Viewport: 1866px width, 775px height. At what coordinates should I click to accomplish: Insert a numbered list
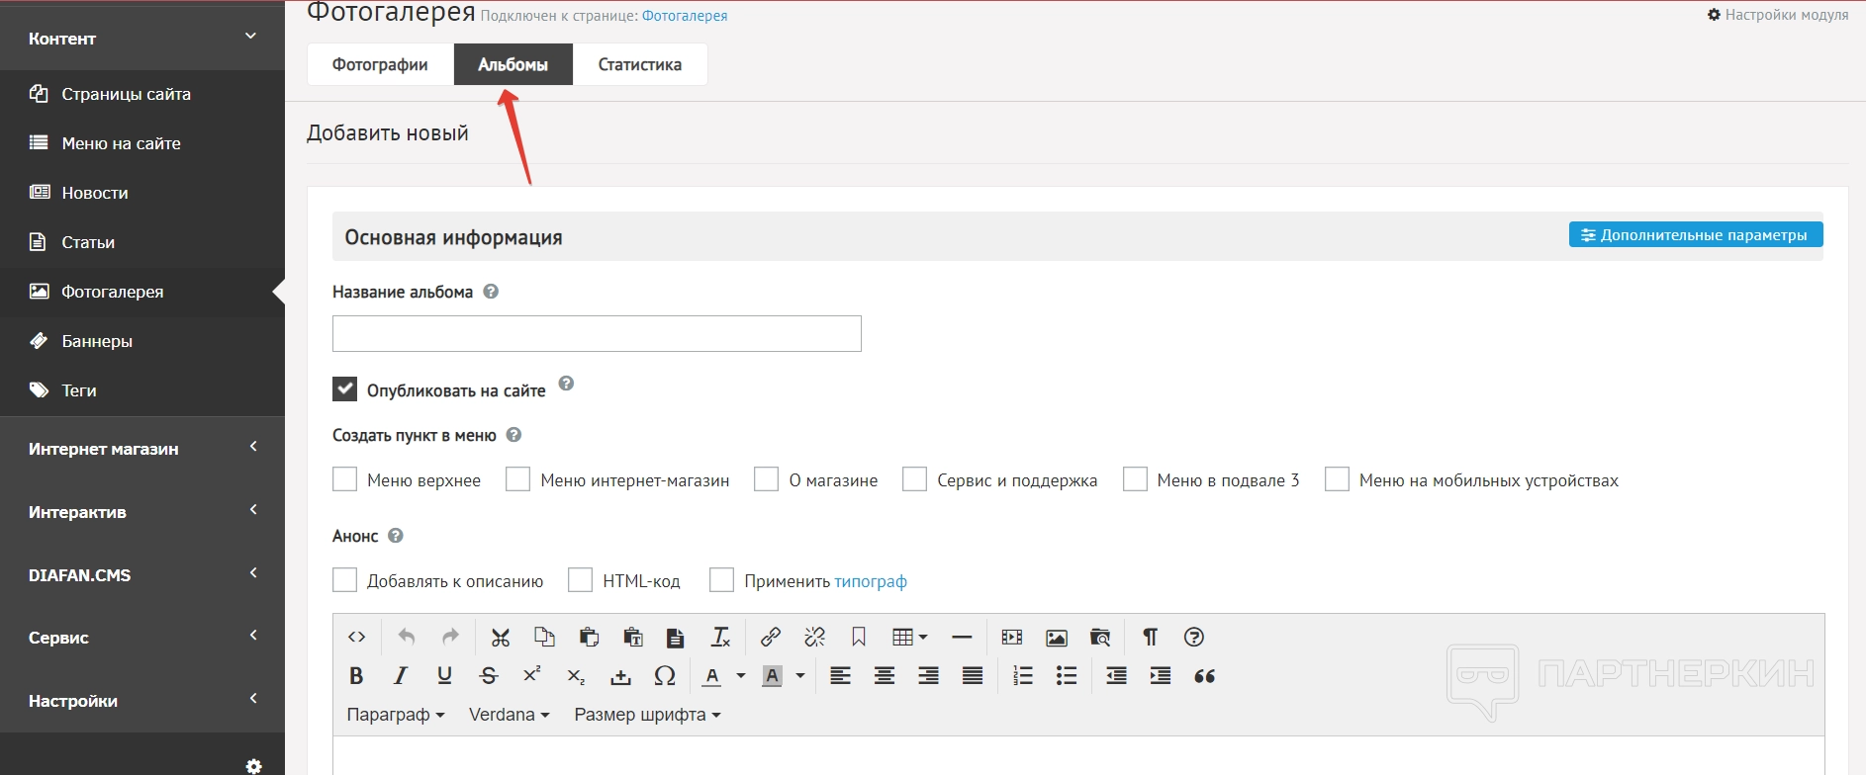pyautogui.click(x=1023, y=676)
